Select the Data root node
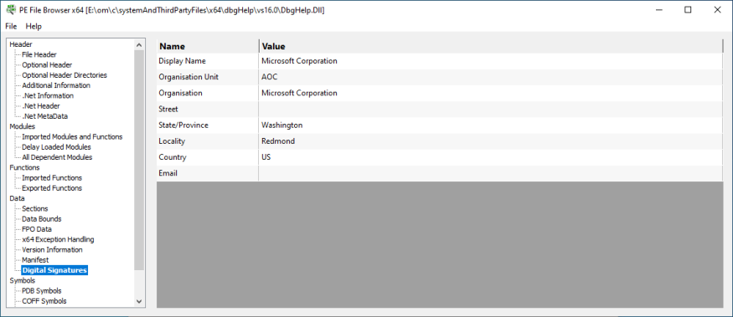Screen dimensions: 733x317 (18, 198)
